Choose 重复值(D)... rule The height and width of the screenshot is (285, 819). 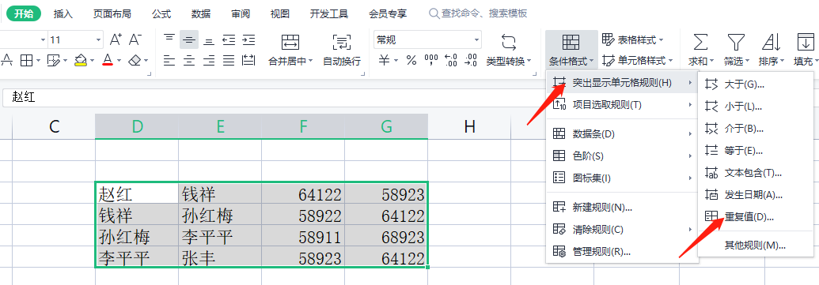[755, 217]
